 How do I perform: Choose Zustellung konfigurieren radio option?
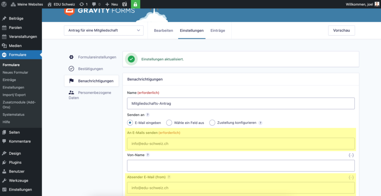tap(212, 122)
